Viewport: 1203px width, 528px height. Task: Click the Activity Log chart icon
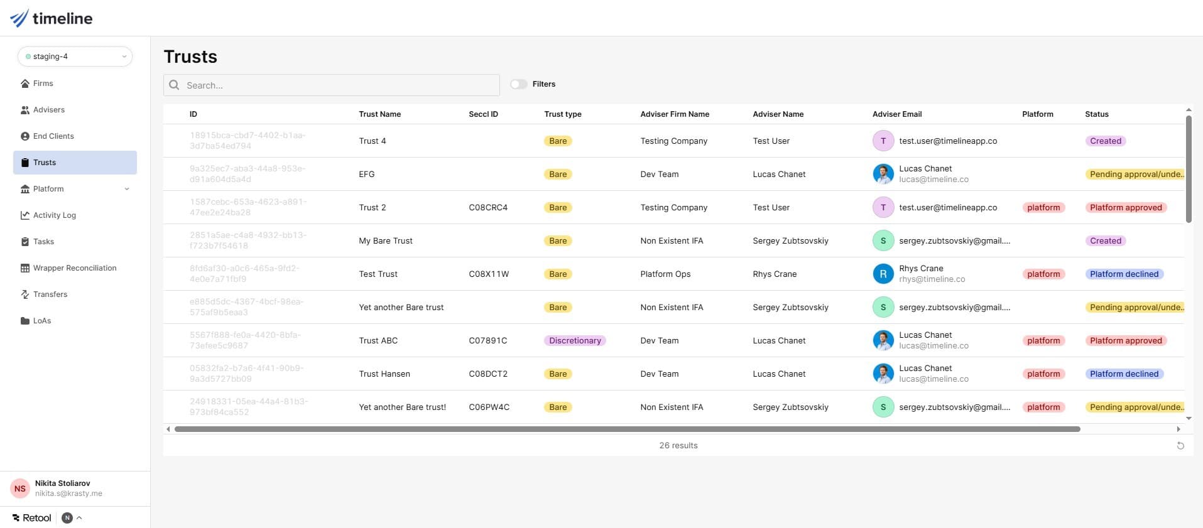coord(25,215)
